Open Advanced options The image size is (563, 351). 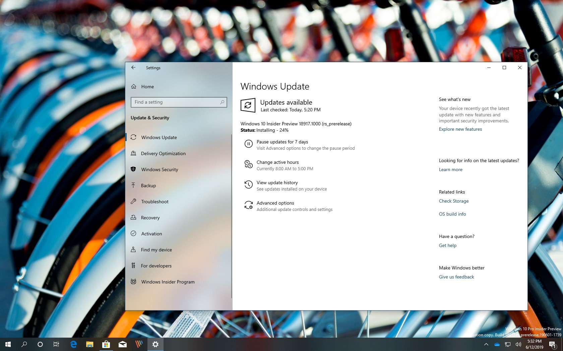point(275,203)
